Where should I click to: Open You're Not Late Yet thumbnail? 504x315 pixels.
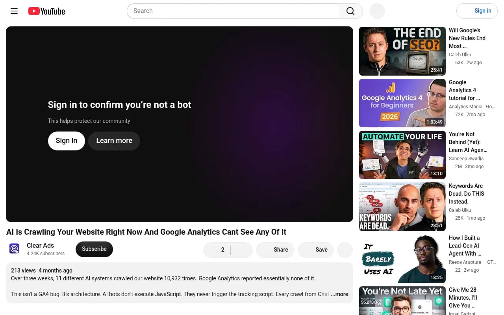tap(402, 300)
